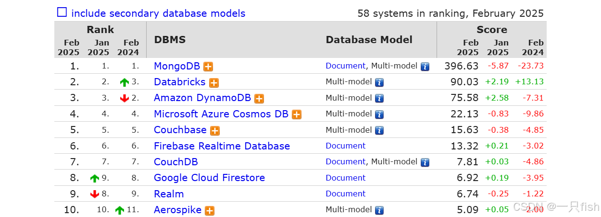The height and width of the screenshot is (217, 601).
Task: Click the DBMS column header
Action: click(170, 40)
